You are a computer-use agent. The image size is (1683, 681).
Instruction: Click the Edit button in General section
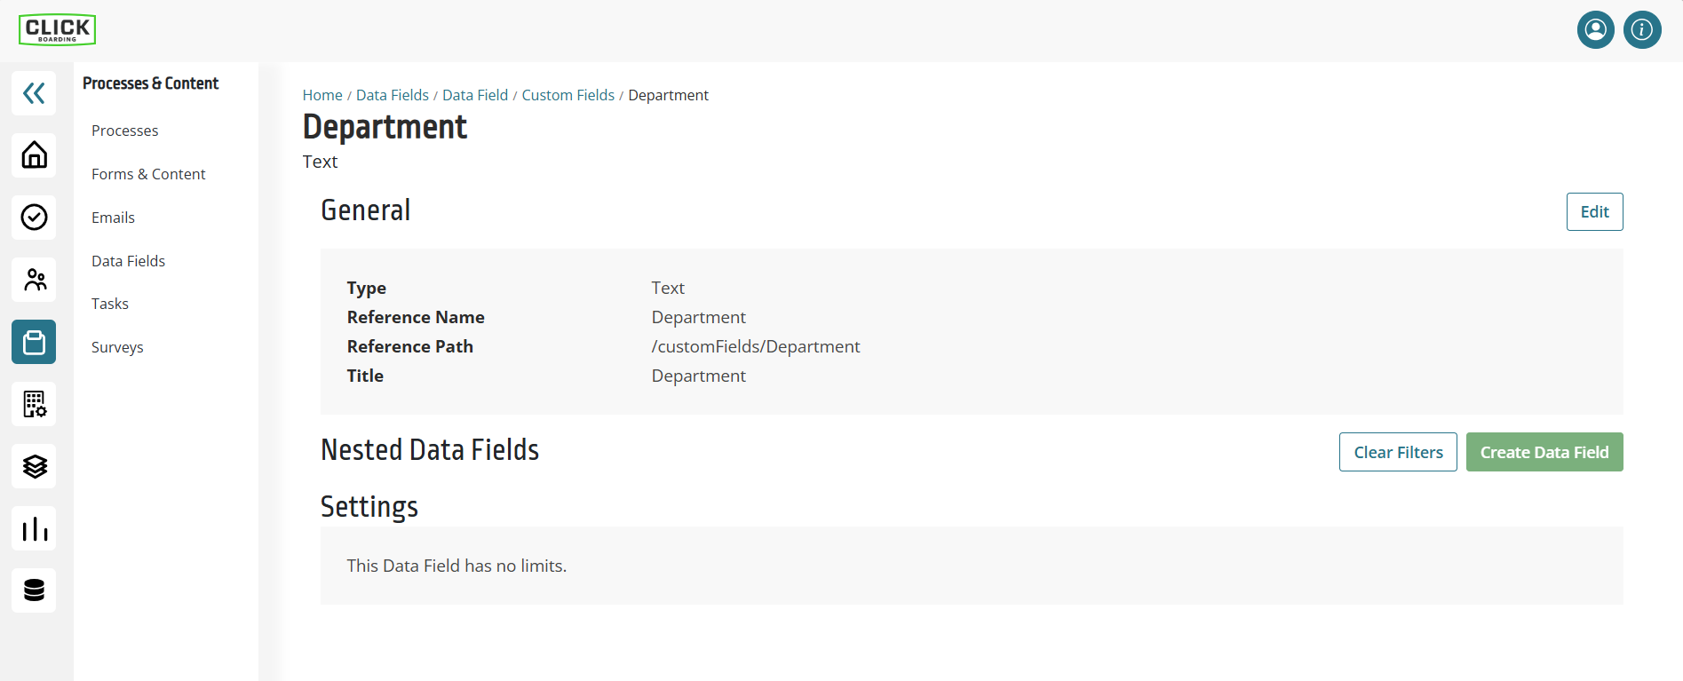point(1594,212)
